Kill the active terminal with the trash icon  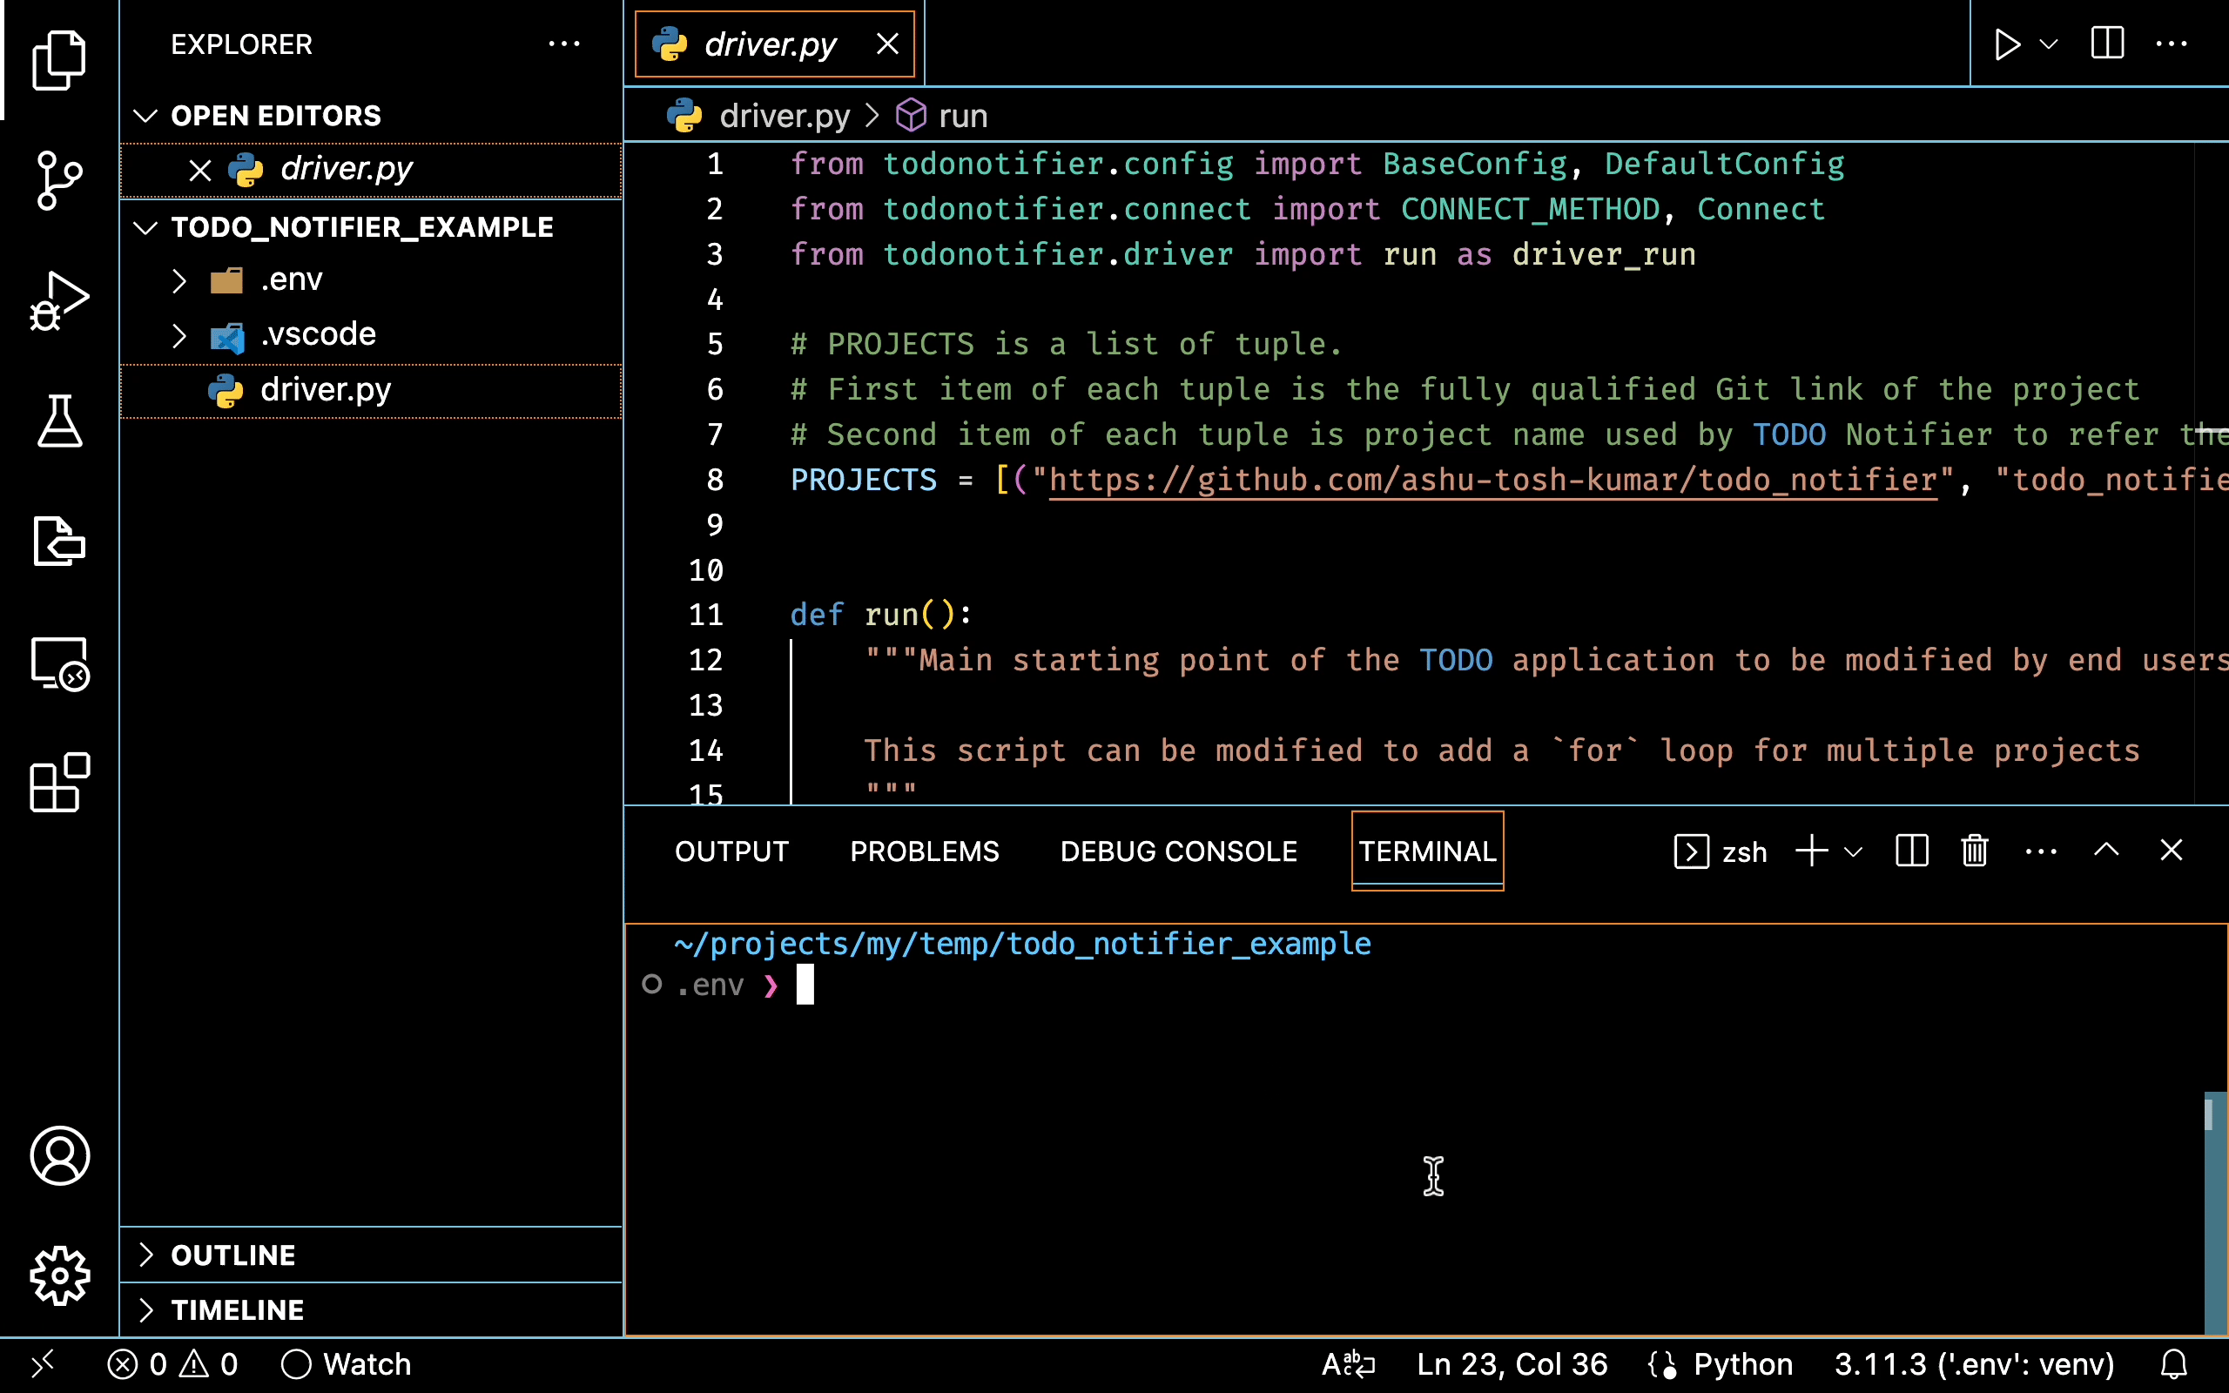(1975, 851)
